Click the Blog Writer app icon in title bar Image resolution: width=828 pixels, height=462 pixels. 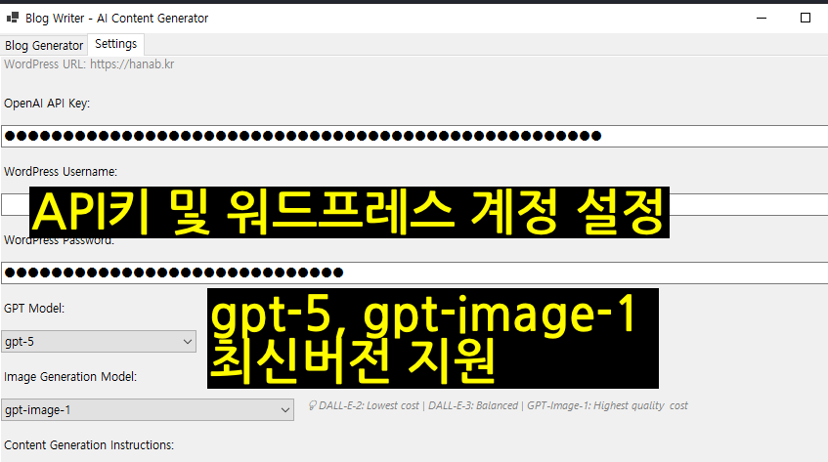(12, 18)
